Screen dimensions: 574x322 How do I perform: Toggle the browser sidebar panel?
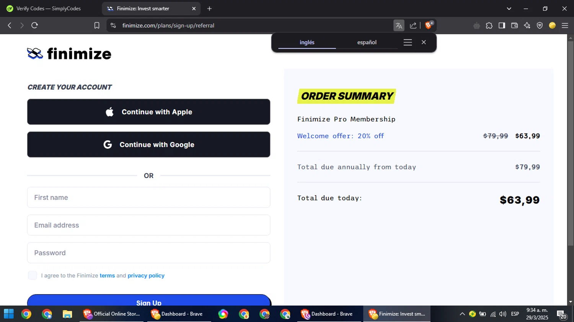coord(502,26)
